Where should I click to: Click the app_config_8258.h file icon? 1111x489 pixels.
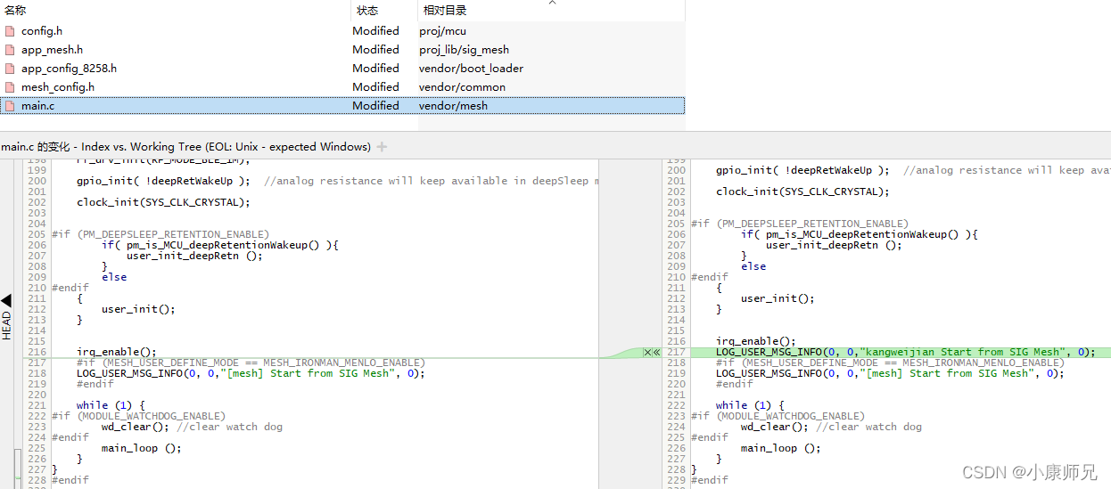pyautogui.click(x=10, y=69)
